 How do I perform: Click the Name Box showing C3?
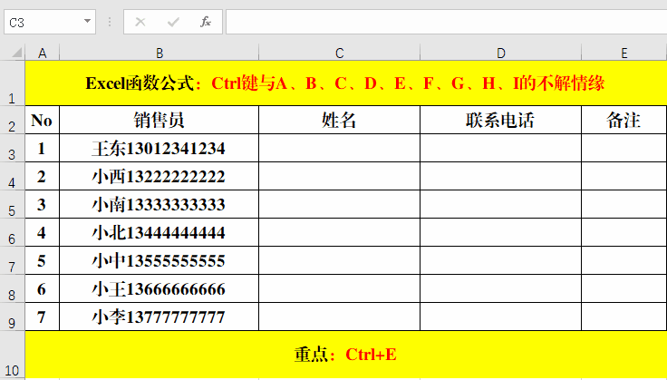50,22
